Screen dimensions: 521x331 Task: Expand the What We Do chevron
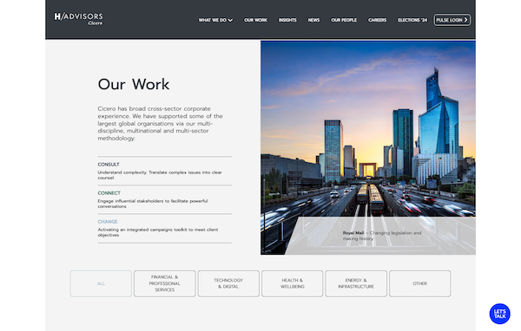click(x=230, y=20)
